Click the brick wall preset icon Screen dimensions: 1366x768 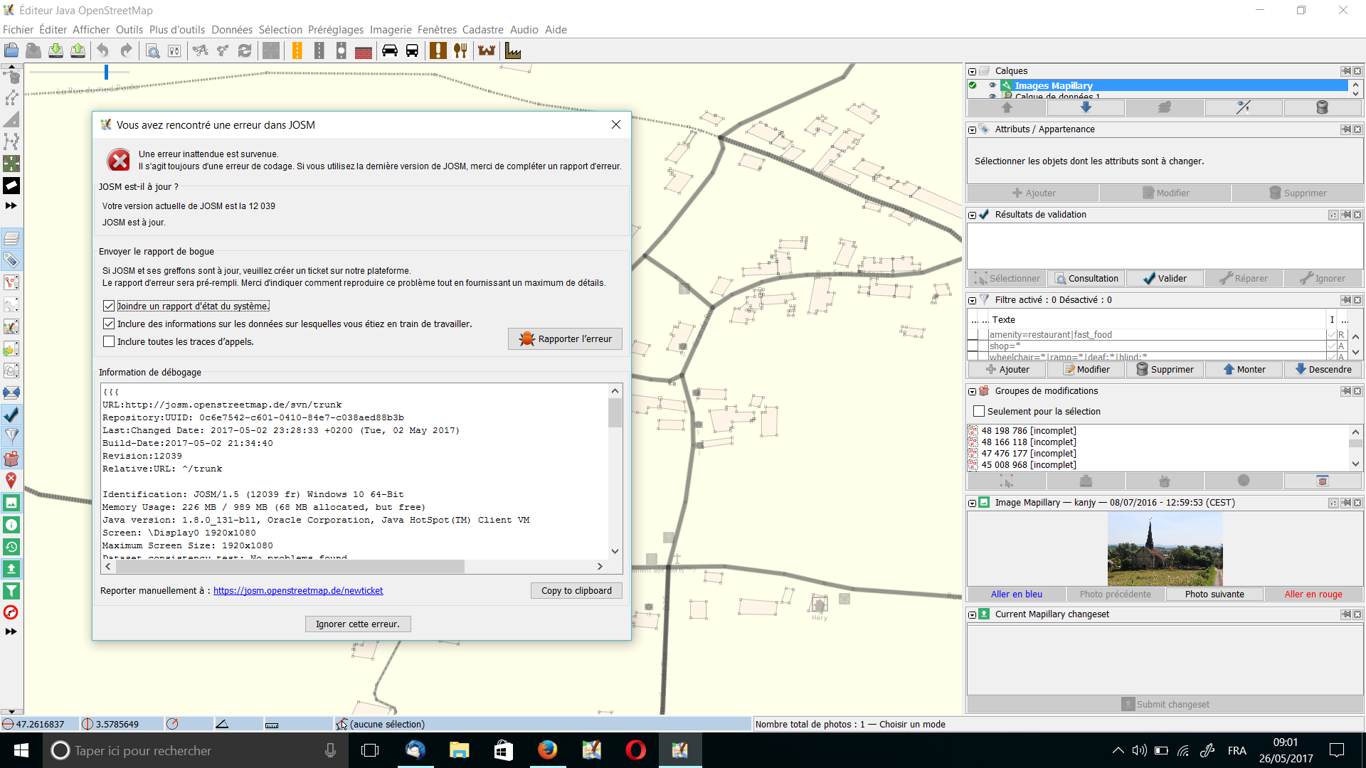pyautogui.click(x=364, y=51)
